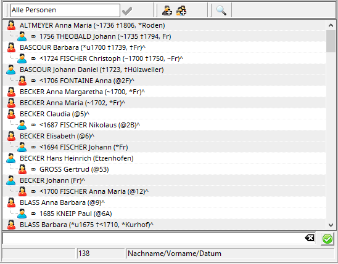The width and height of the screenshot is (338, 264).
Task: Select BASCOUR Barbara in the list
Action: pos(83,47)
